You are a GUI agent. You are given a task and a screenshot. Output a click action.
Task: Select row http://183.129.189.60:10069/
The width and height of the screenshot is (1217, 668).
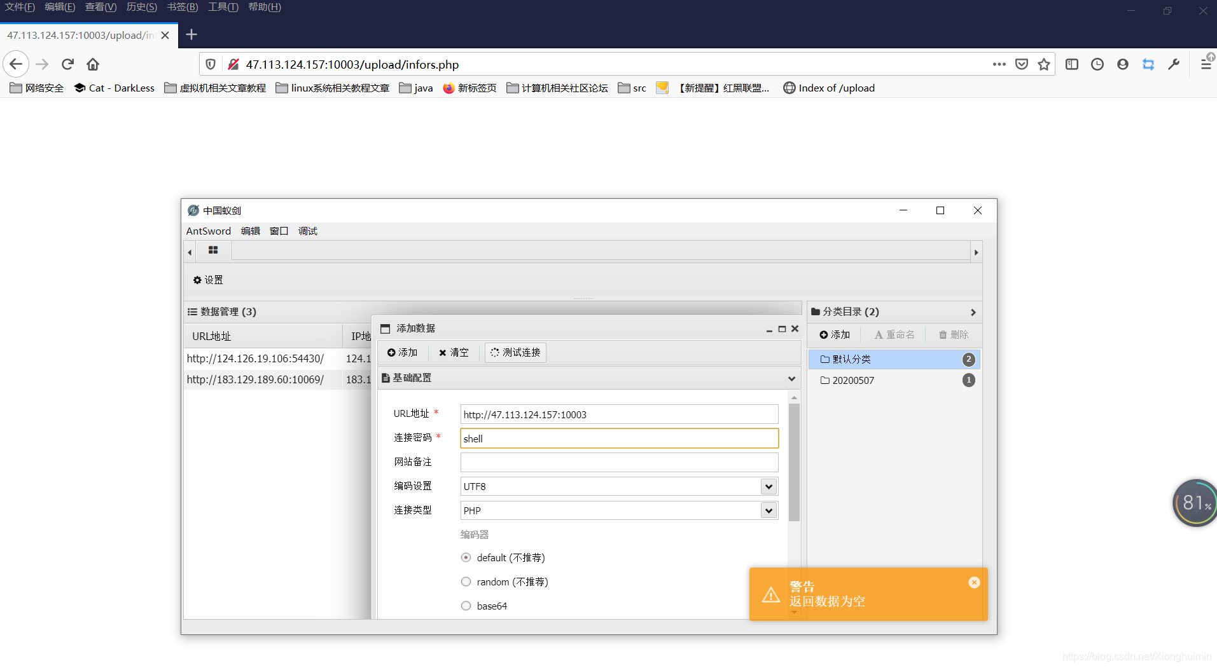[x=277, y=379]
